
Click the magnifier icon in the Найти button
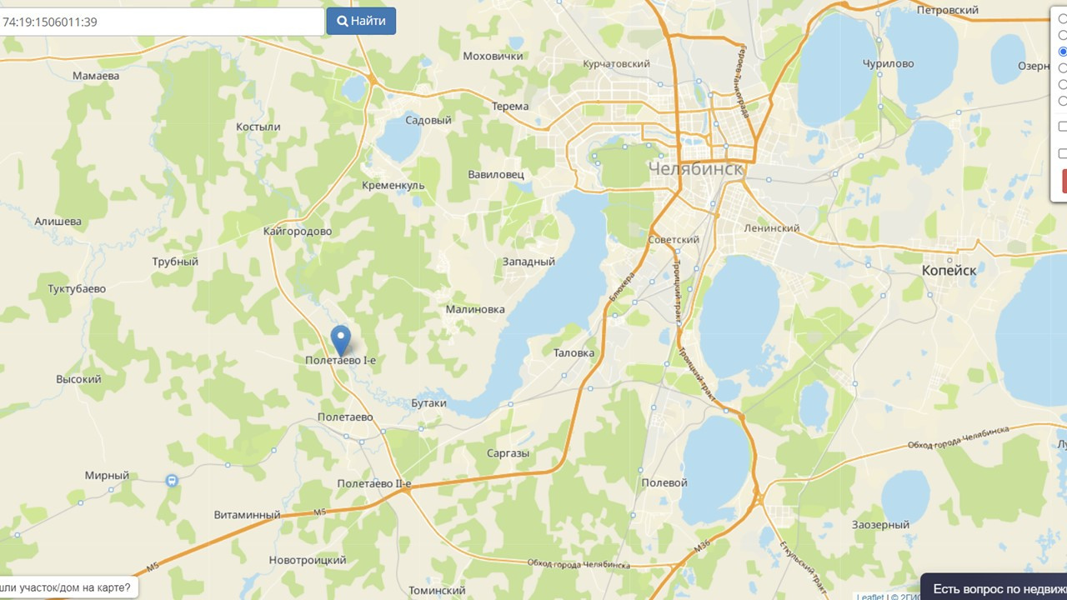point(342,21)
